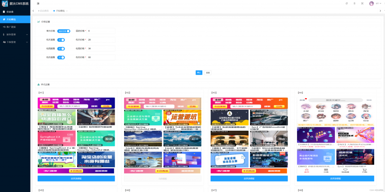Expand the 下级管理 sidebar submenu

(x=15, y=42)
